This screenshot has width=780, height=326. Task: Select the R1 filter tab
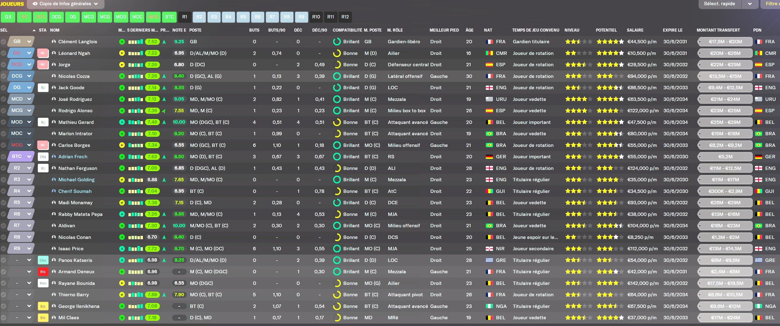(x=185, y=17)
